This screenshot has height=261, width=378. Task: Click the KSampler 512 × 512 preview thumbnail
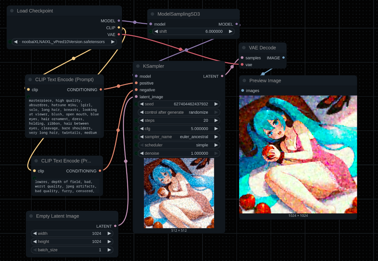tap(179, 193)
